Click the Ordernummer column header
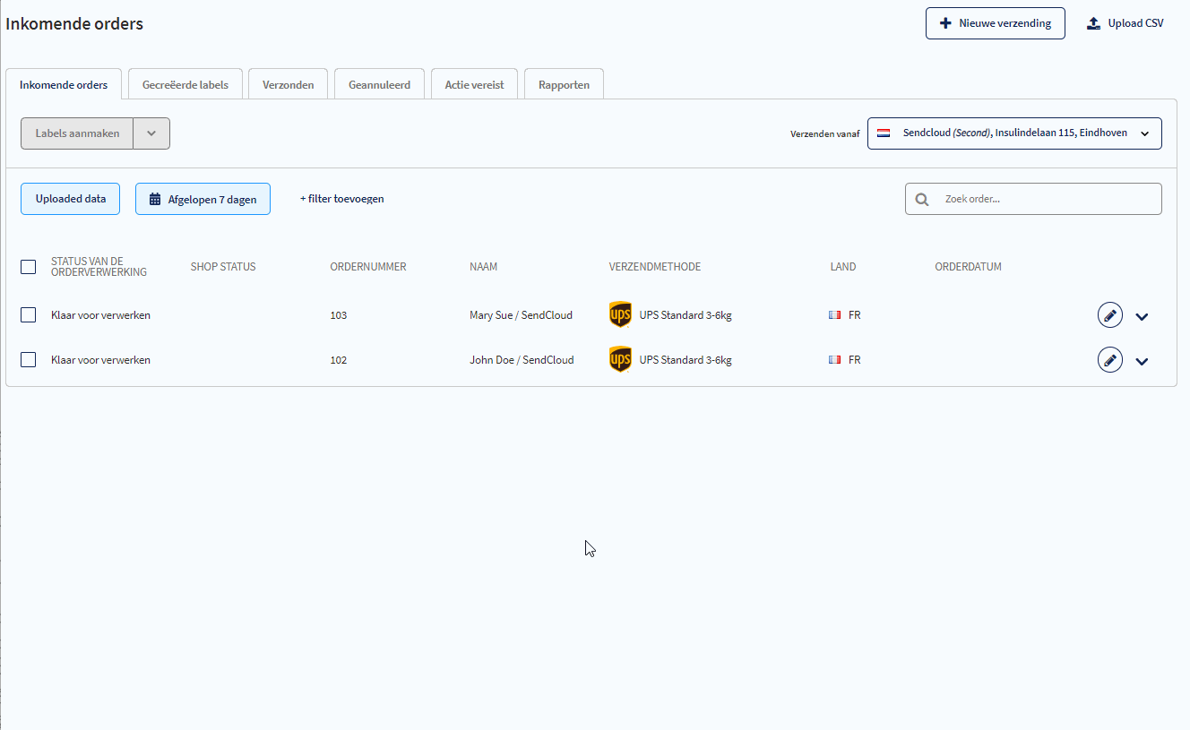The height and width of the screenshot is (730, 1190). tap(368, 267)
